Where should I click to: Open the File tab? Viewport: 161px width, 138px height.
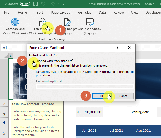[x=7, y=13]
